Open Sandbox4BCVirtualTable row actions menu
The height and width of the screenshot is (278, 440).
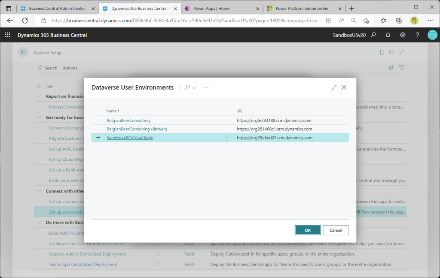227,138
